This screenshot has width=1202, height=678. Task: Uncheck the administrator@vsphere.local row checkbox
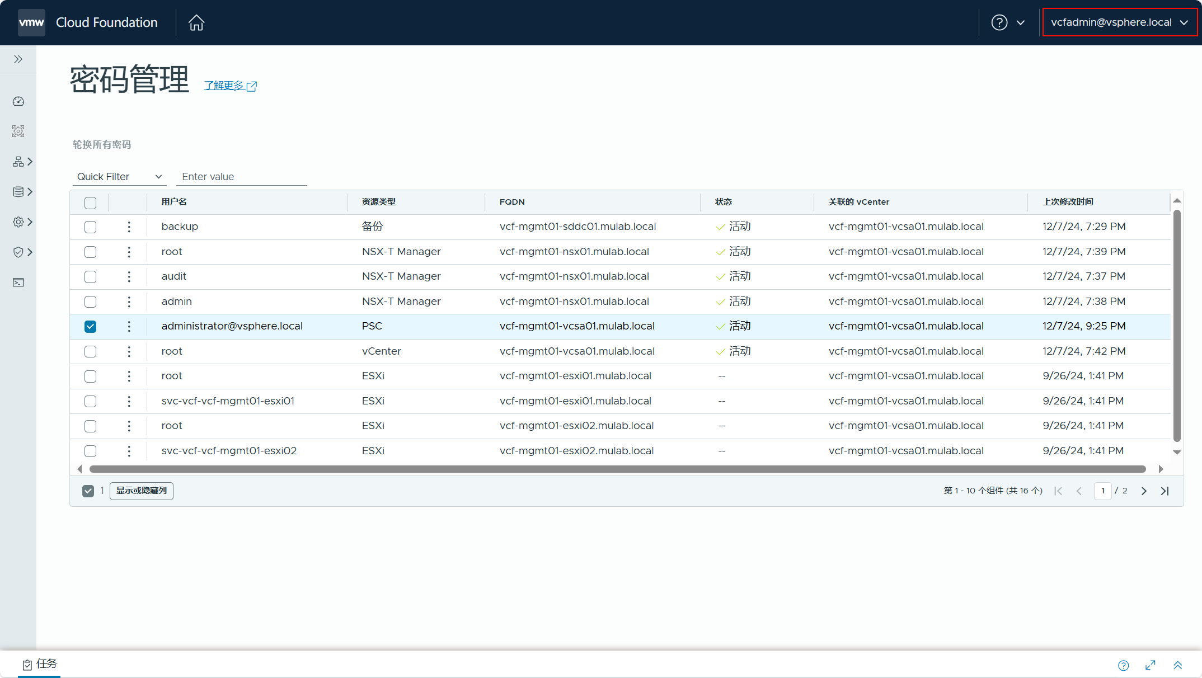coord(90,326)
